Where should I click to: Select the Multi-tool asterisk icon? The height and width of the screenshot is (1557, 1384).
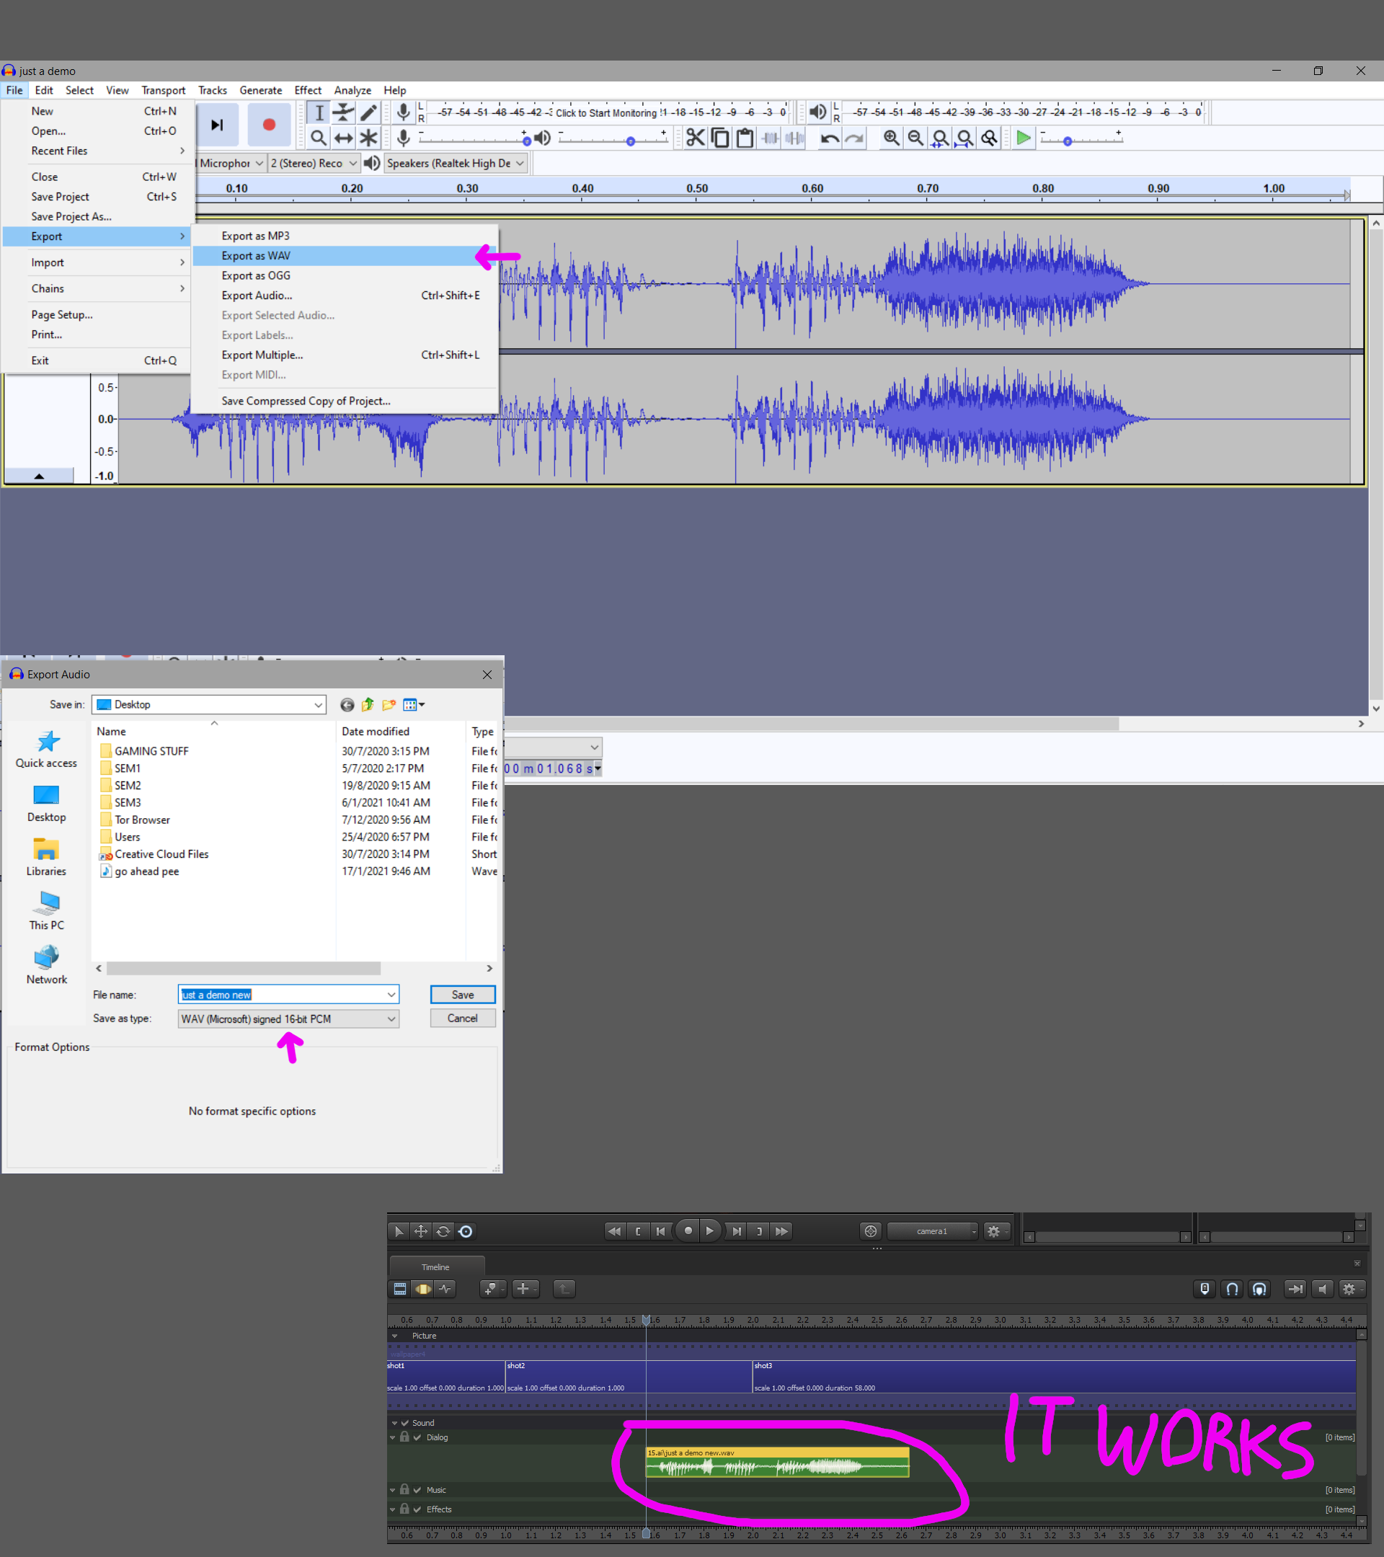(368, 138)
